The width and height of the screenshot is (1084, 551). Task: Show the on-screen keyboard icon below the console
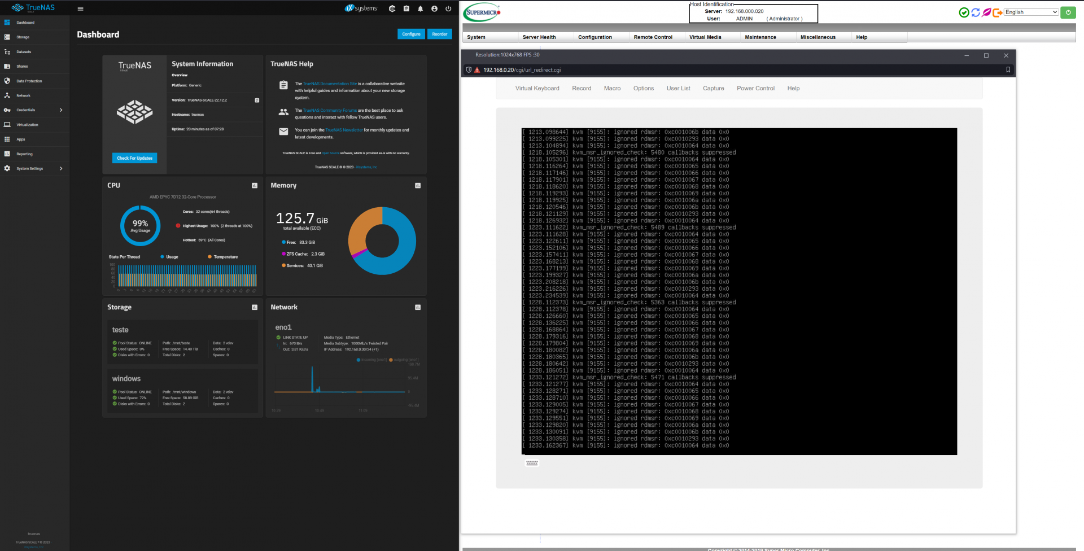click(x=532, y=463)
